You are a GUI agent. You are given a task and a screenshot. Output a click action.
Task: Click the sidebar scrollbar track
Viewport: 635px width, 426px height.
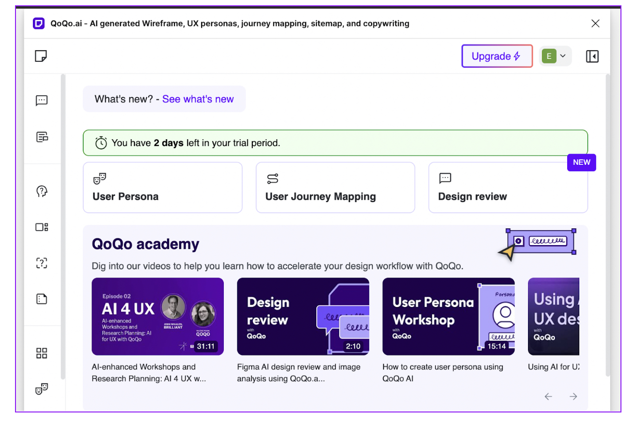pyautogui.click(x=63, y=227)
